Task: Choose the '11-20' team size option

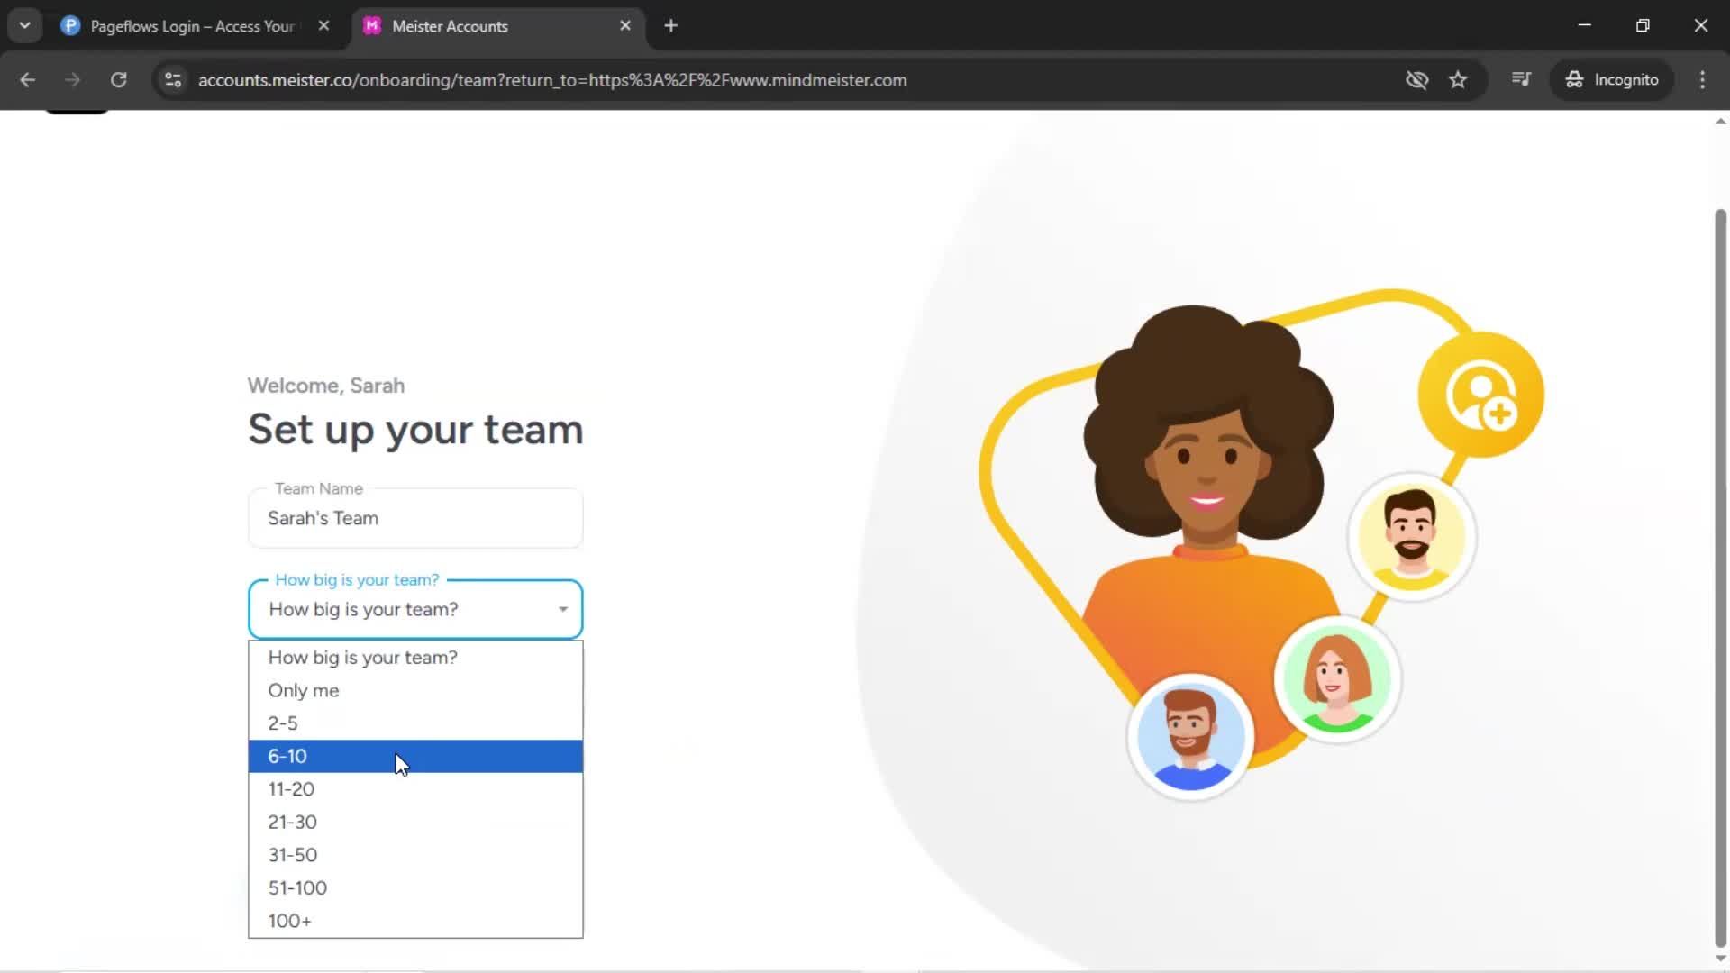Action: pos(415,789)
